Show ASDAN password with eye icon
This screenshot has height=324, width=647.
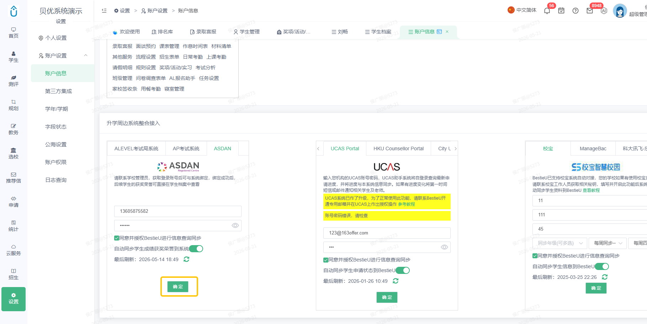235,226
